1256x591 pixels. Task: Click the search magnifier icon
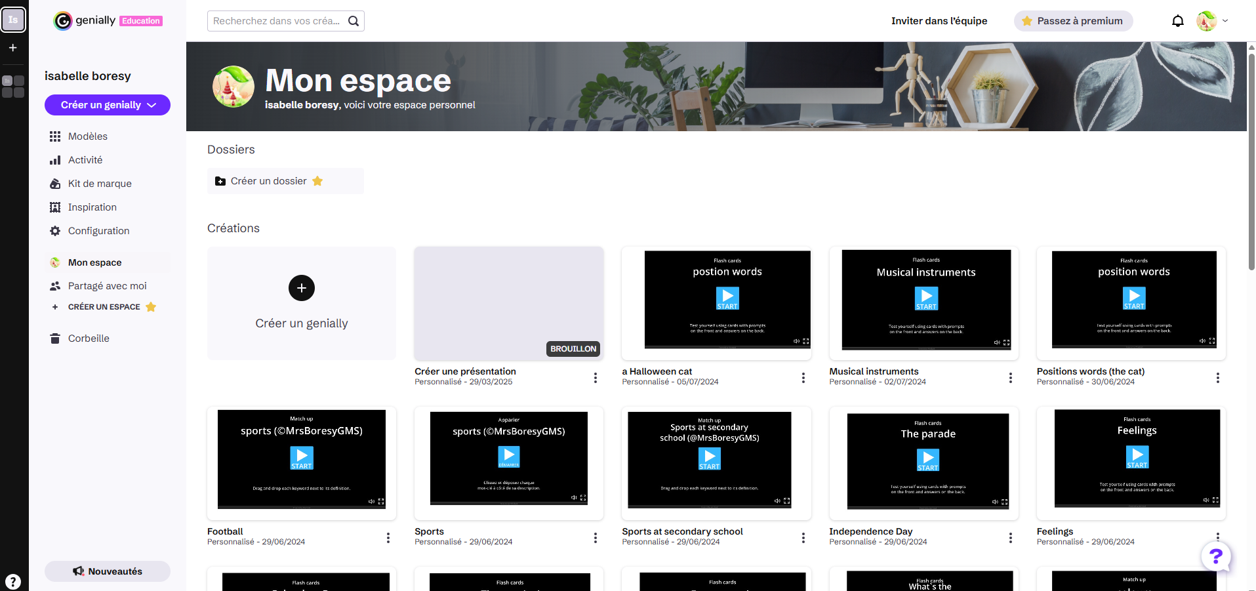[x=354, y=21]
